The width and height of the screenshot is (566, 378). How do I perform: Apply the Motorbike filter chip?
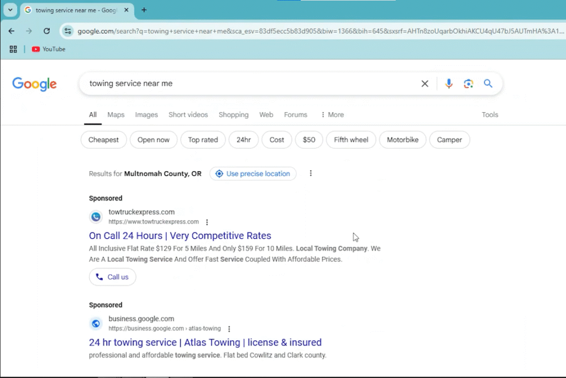(402, 140)
